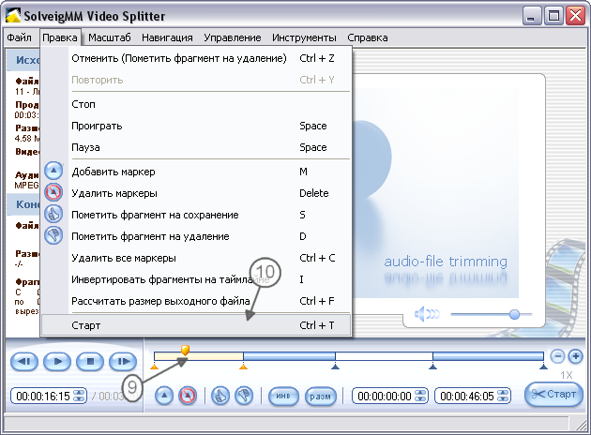Click Старт entry in Правка menu
The height and width of the screenshot is (435, 591).
196,325
